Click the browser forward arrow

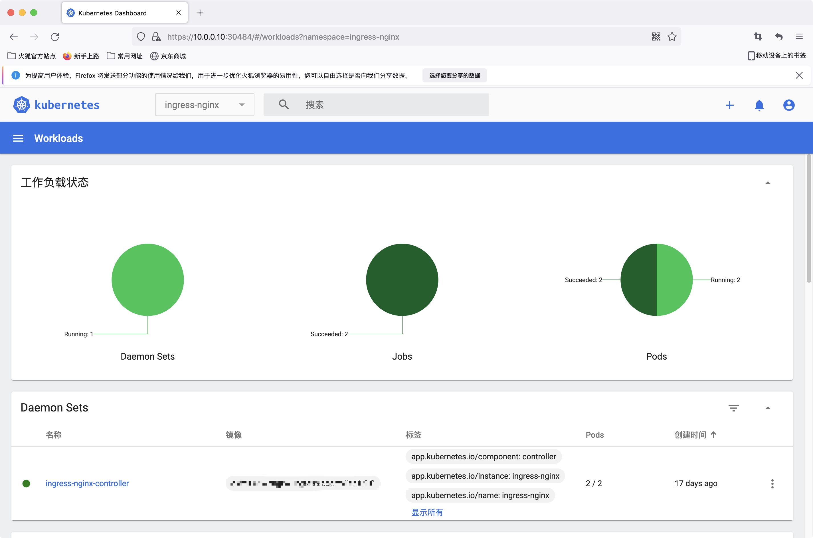tap(34, 37)
